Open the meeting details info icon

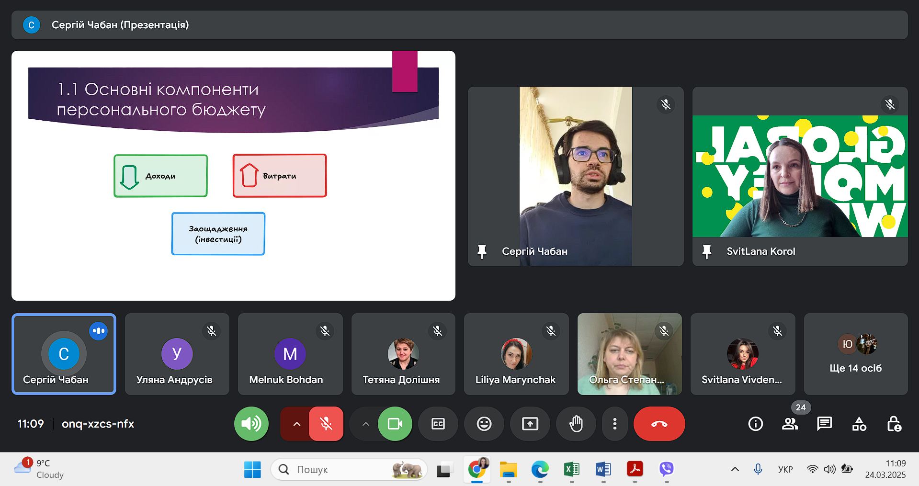point(755,424)
